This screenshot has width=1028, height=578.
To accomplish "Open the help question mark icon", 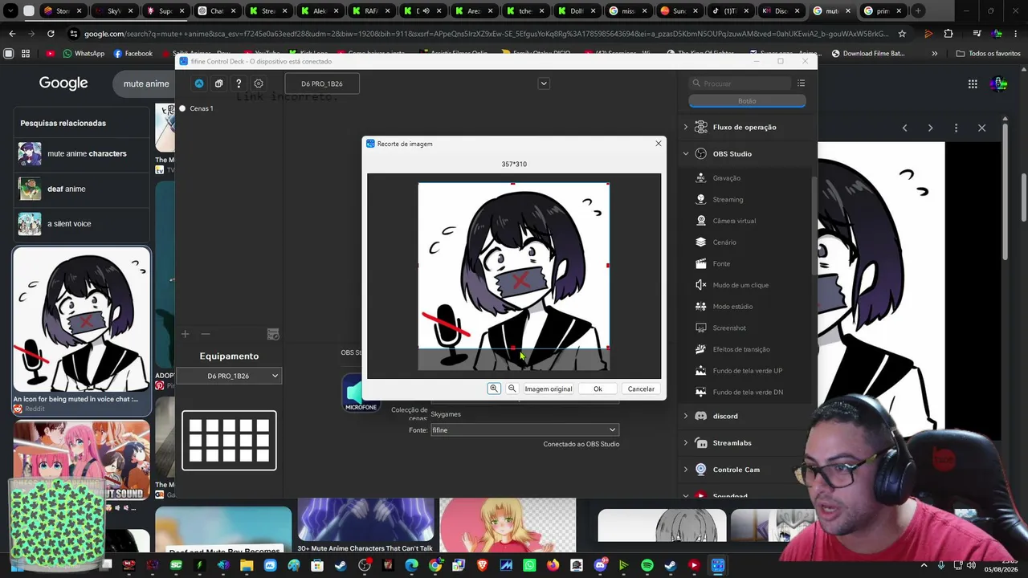I will point(239,83).
